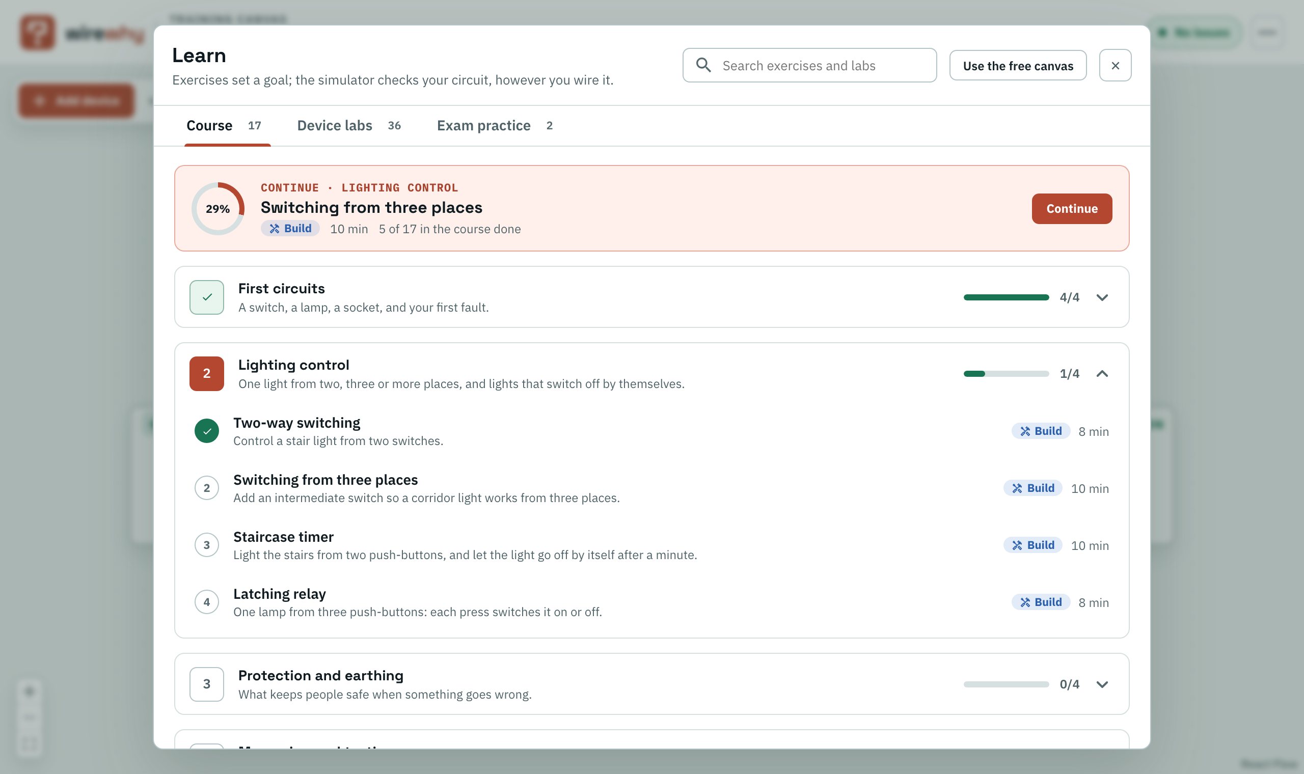Click the Build tag on Staircase timer row
This screenshot has height=774, width=1304.
pos(1033,545)
